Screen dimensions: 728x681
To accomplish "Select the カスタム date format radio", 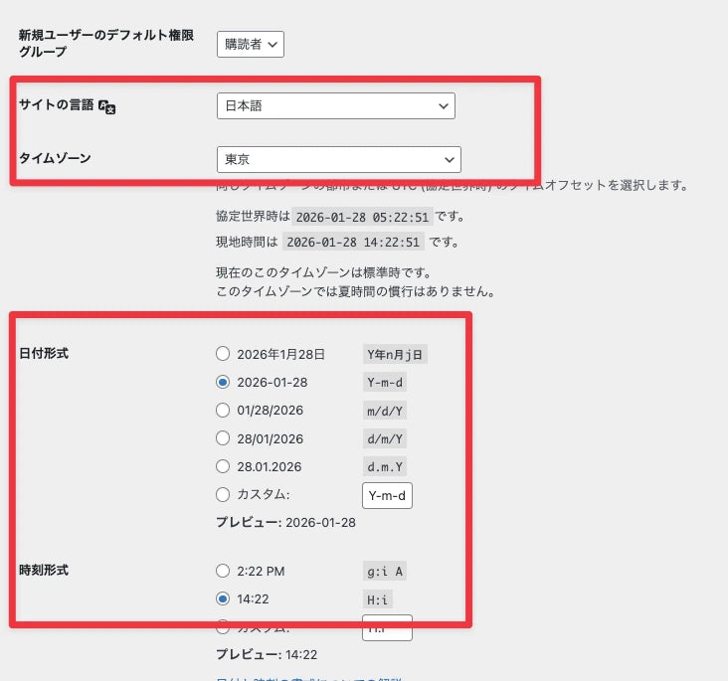I will coord(223,494).
